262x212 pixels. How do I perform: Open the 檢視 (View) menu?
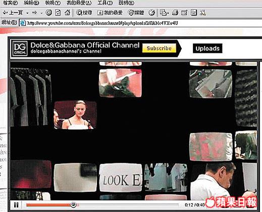53,3
